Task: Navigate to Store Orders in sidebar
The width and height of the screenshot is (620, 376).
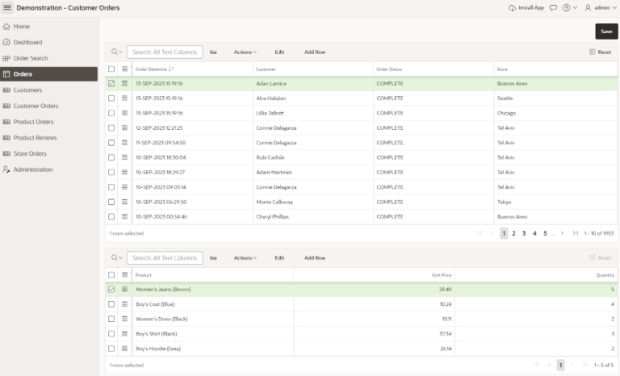Action: tap(30, 153)
